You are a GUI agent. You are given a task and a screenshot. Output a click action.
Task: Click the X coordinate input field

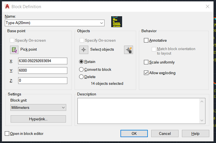pos(43,61)
